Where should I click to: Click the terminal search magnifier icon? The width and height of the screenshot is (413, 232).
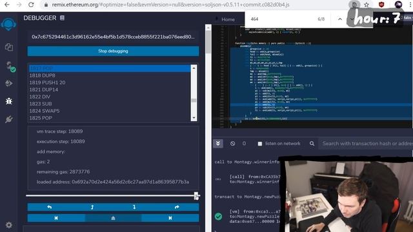pyautogui.click(x=312, y=144)
